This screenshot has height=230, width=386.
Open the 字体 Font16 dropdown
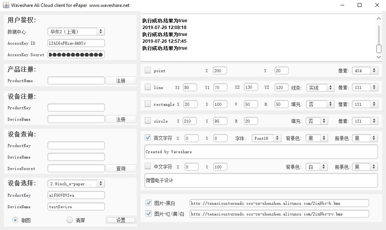(x=267, y=138)
